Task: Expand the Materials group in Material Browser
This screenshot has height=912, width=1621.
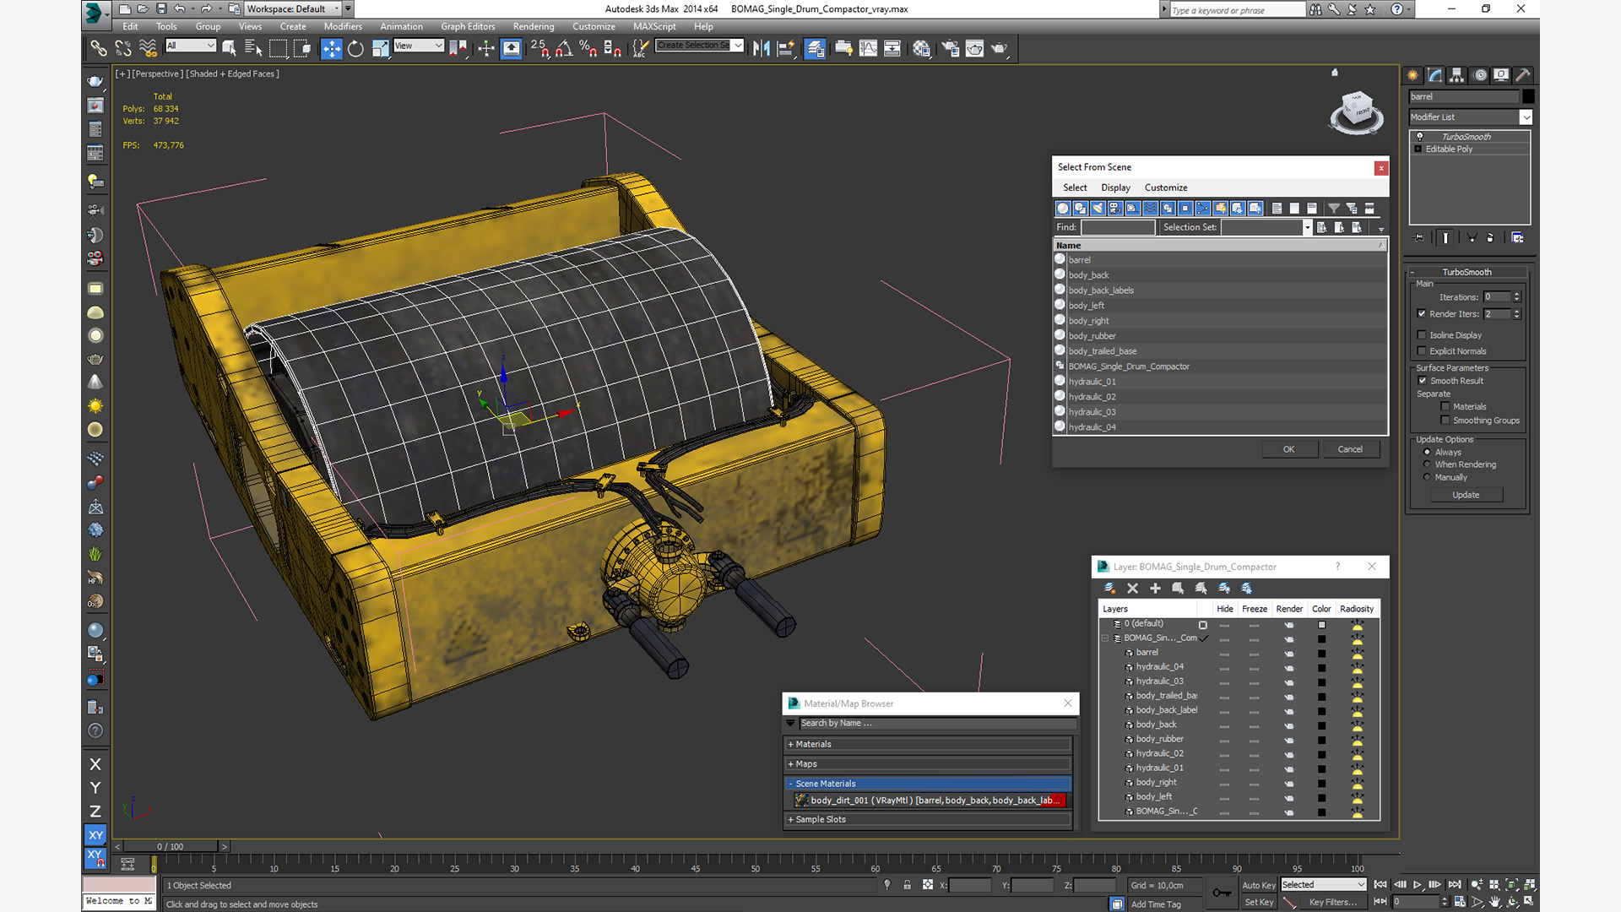Action: (x=929, y=744)
